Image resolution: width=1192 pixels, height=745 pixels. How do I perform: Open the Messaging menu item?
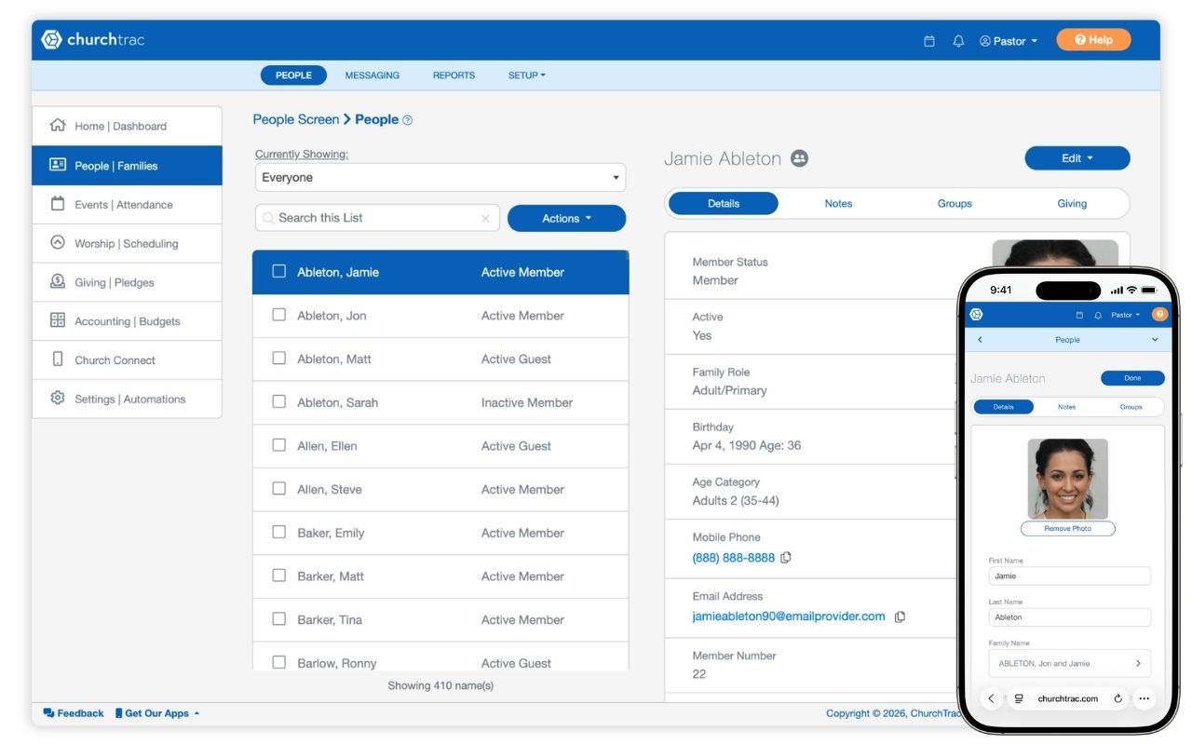point(372,75)
